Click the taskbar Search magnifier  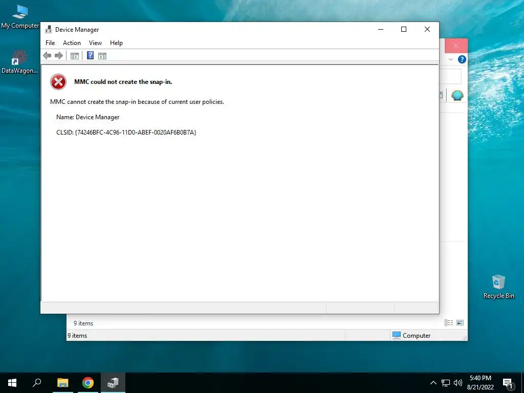pyautogui.click(x=37, y=383)
